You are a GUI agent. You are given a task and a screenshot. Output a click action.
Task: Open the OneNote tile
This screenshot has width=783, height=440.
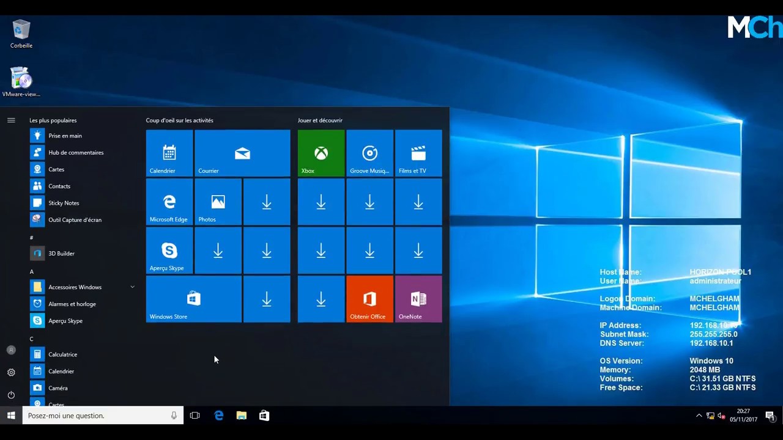click(x=418, y=299)
